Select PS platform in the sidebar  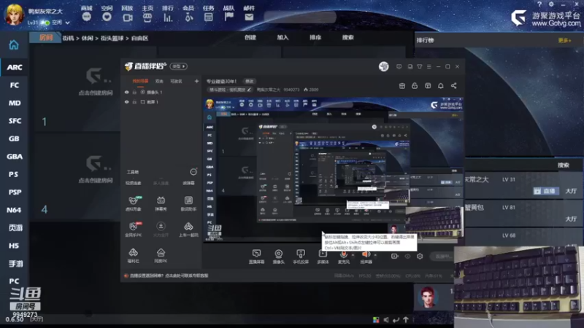point(14,174)
